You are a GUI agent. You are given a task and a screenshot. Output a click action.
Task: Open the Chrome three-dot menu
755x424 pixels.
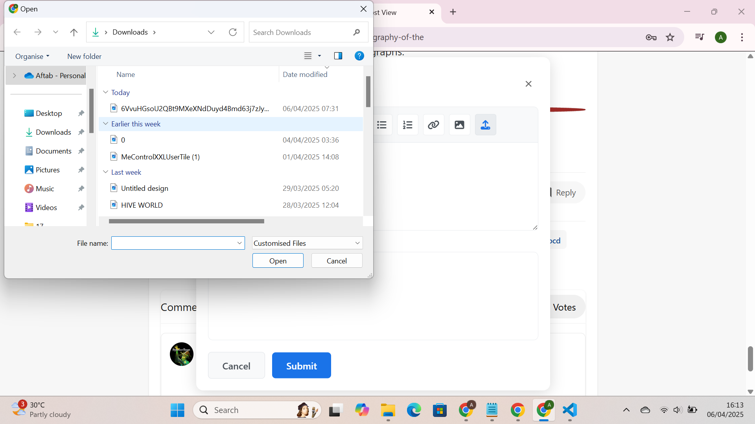(x=742, y=37)
